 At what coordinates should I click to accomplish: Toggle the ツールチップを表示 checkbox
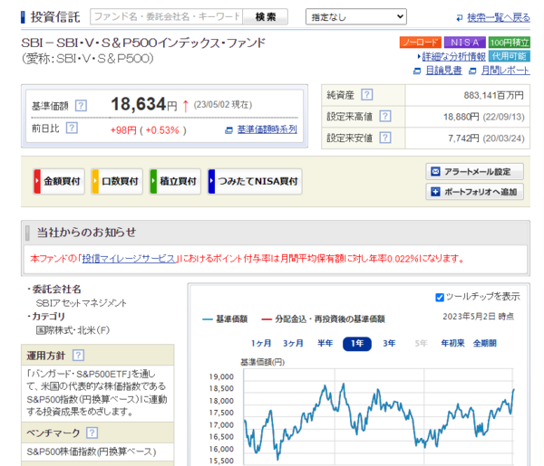click(x=440, y=297)
